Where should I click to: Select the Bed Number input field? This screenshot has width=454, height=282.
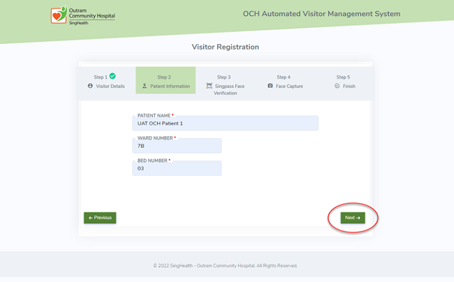click(x=177, y=169)
